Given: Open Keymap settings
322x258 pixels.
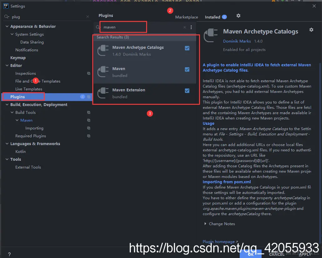Looking at the screenshot, I should 18,58.
